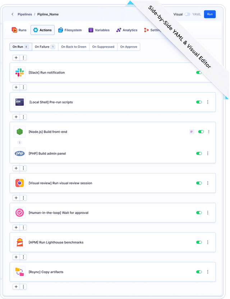Image resolution: width=230 pixels, height=299 pixels.
Task: Open the three-dot menu on Build front-end
Action: click(x=209, y=131)
